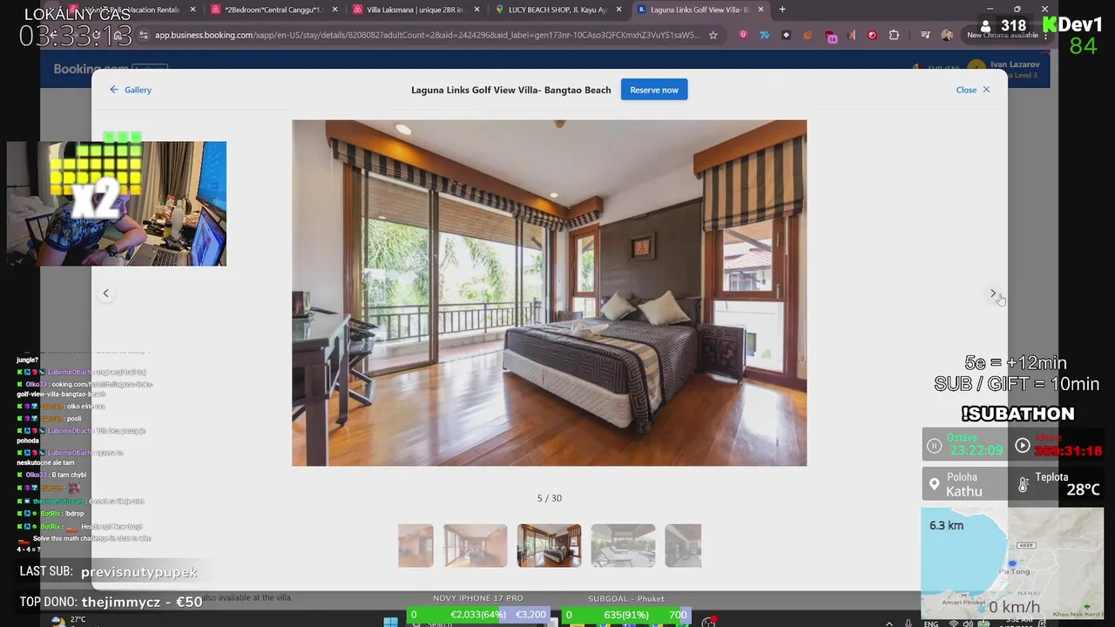This screenshot has width=1115, height=627.
Task: Open the orange round extension icon
Action: (808, 35)
